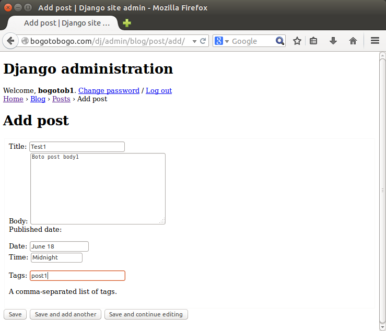Click the 'Add post' page heading
Viewport: 386px width, 331px height.
point(36,121)
